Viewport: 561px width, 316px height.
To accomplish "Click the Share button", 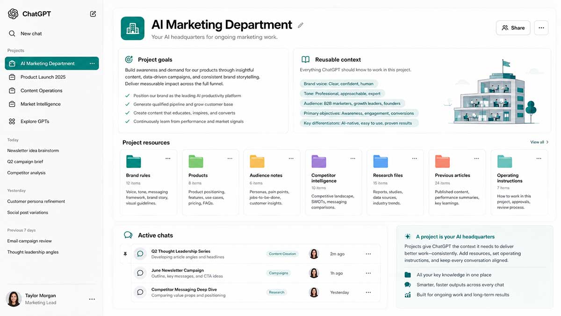I will pos(513,28).
